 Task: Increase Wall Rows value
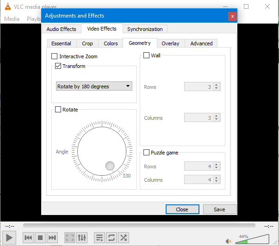217,85
